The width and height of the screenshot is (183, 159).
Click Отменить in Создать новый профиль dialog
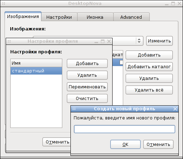coord(158,145)
